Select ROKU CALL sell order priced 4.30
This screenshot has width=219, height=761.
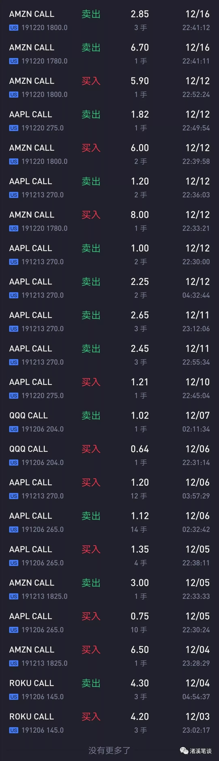[110, 689]
